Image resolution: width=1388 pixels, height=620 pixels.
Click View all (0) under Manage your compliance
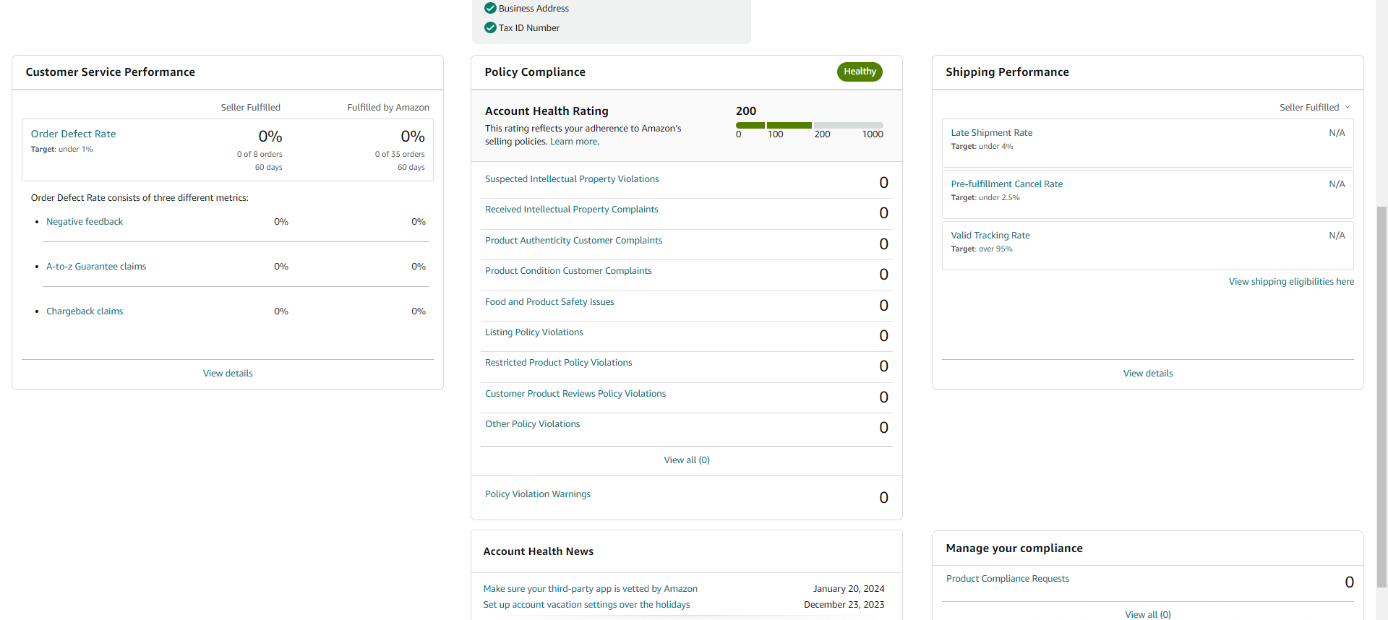click(x=1148, y=614)
